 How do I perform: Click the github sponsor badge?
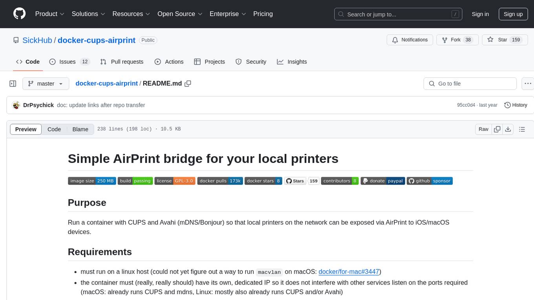(x=430, y=181)
